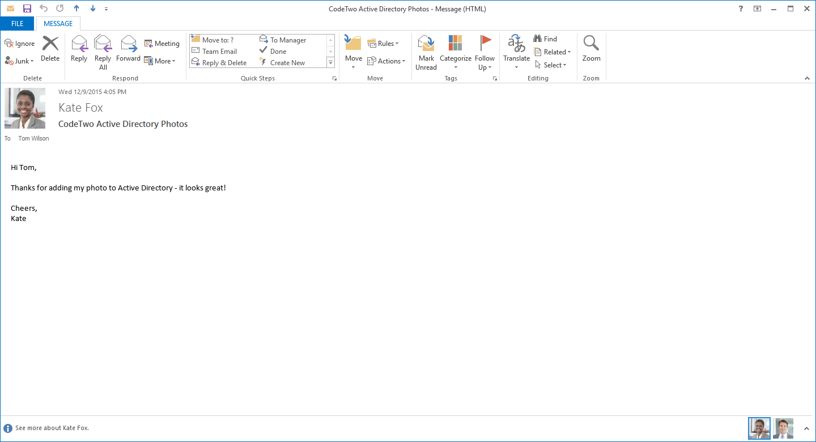Image resolution: width=816 pixels, height=442 pixels.
Task: Go to the next item (down arrow)
Action: tap(93, 8)
